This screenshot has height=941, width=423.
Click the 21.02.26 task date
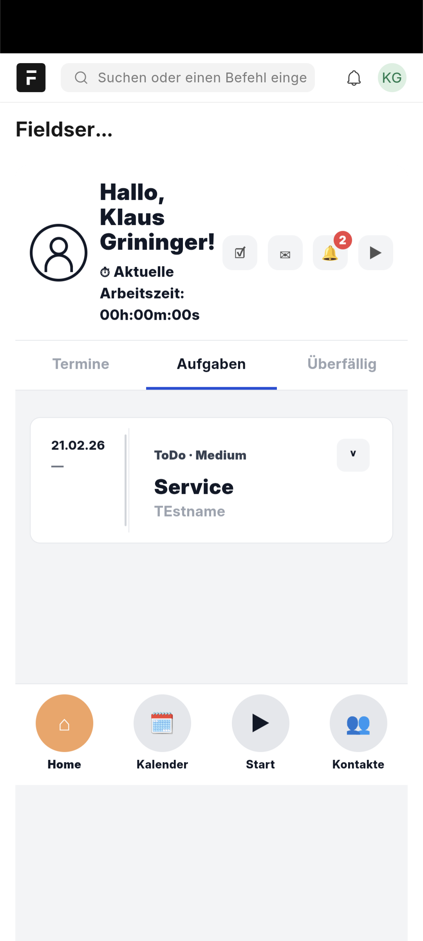[x=78, y=446]
